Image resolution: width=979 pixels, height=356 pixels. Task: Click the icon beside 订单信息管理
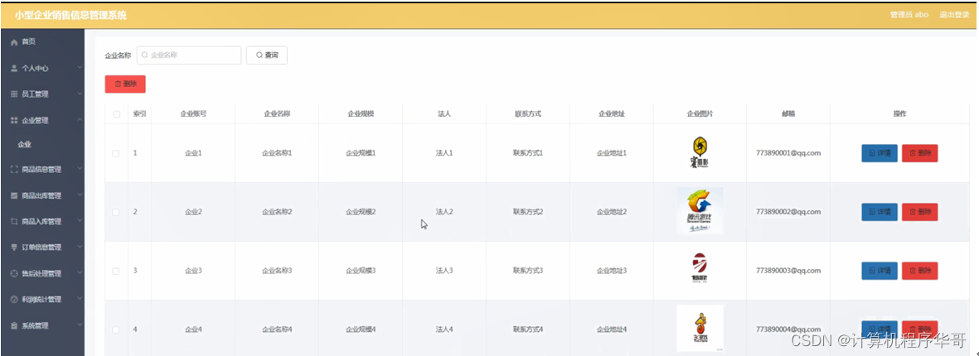tap(14, 248)
